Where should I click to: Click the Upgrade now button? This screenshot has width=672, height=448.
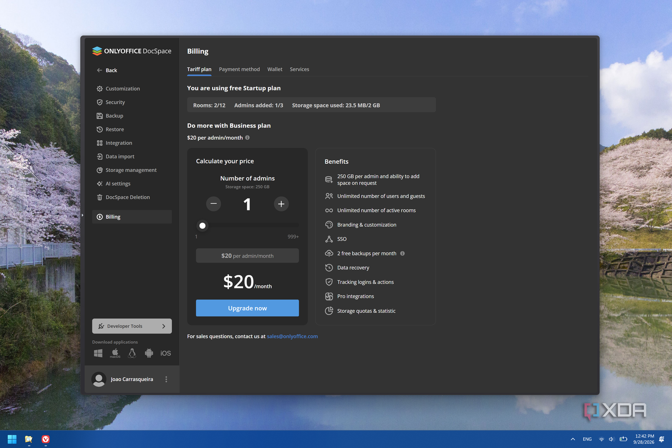pos(247,308)
